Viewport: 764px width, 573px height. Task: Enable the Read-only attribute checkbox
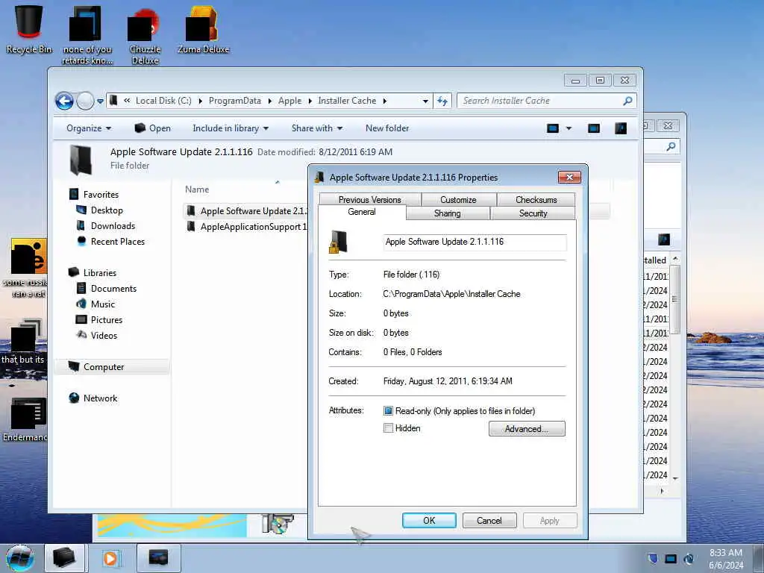coord(388,411)
